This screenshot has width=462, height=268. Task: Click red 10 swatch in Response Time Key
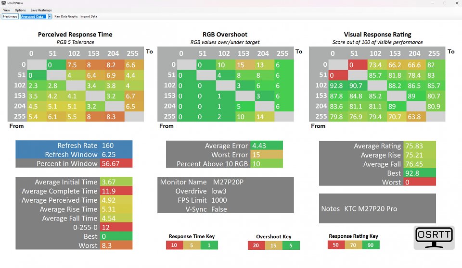(174, 245)
